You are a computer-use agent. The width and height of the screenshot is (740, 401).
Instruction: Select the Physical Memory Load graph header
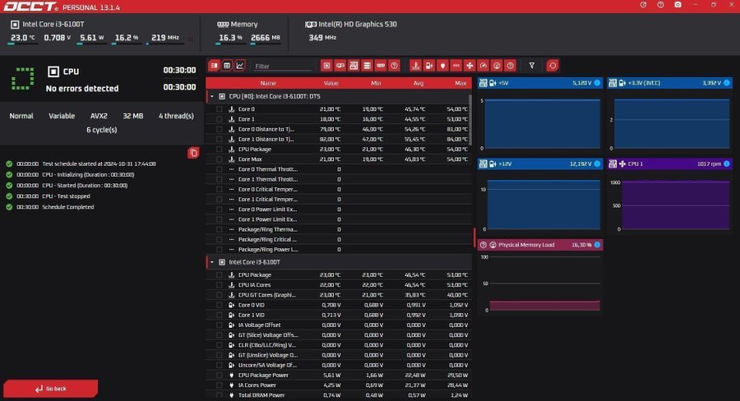click(x=540, y=244)
